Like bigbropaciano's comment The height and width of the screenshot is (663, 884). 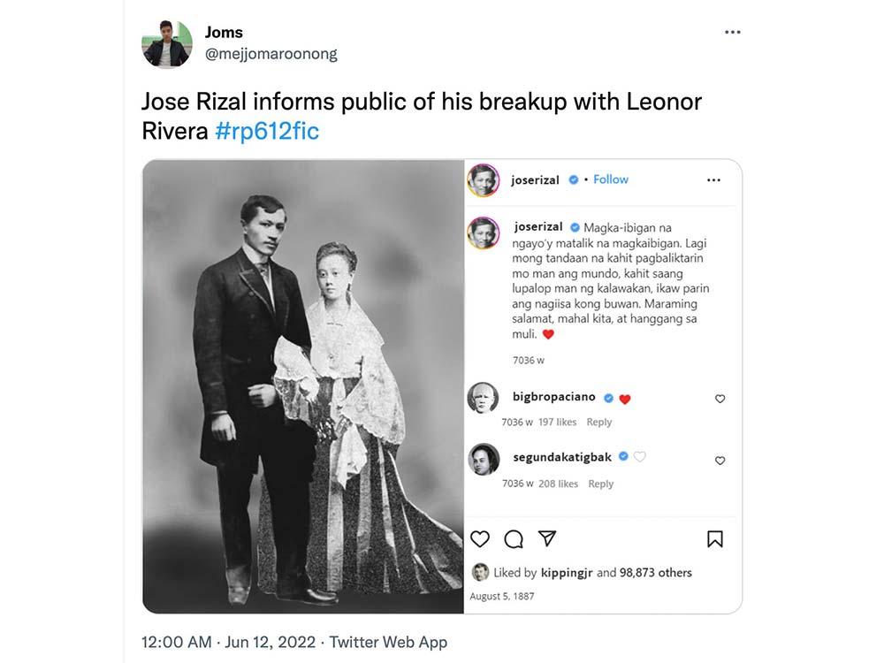(x=720, y=399)
